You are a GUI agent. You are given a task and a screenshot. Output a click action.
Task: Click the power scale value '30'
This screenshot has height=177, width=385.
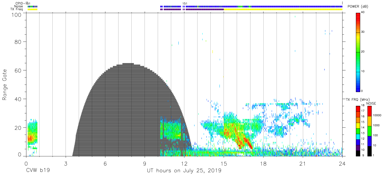tap(363, 32)
